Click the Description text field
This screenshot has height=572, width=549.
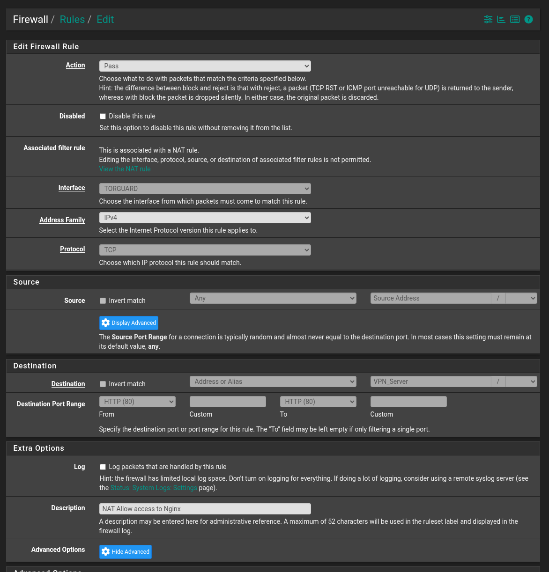click(205, 509)
